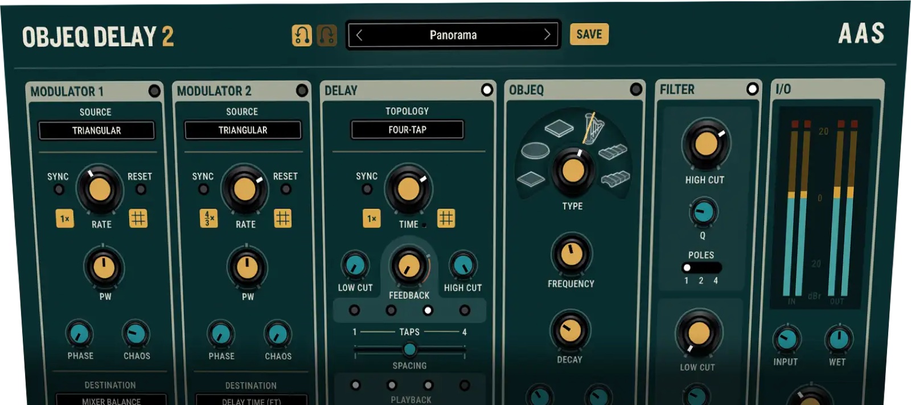Click the undo headphone icon in header
Screen dimensions: 911x405
302,35
